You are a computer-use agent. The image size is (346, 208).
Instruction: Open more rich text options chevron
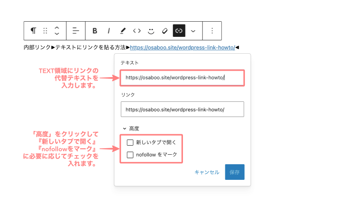click(x=193, y=31)
